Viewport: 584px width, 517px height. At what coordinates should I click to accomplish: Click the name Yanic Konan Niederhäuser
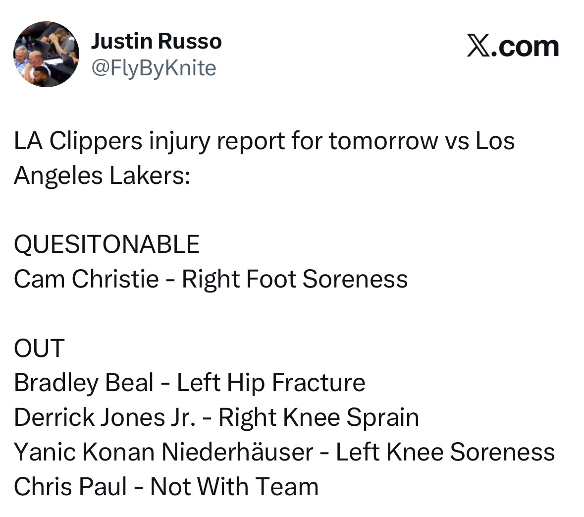click(163, 452)
